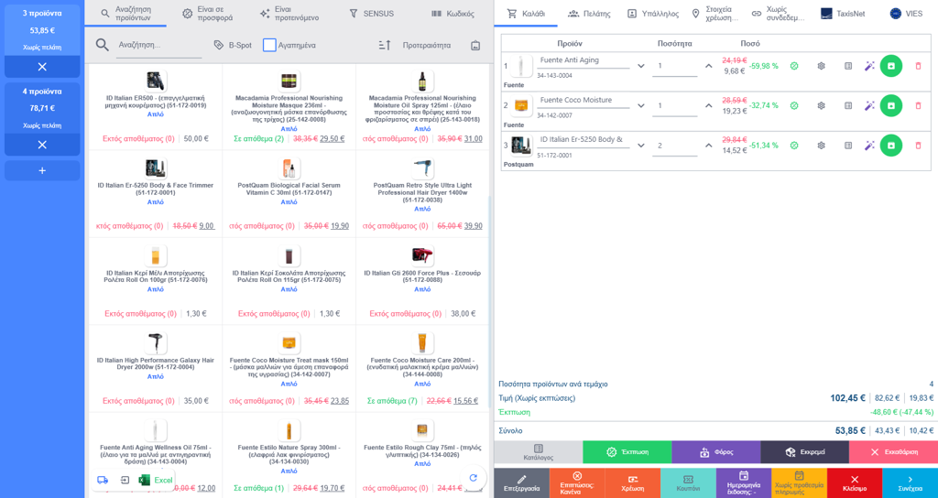This screenshot has width=938, height=498.
Task: Open settings gear for Fuente Anti Aging row
Action: [x=822, y=66]
